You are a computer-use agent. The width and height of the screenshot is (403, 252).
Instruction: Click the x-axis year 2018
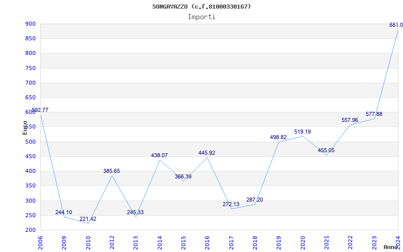255,242
